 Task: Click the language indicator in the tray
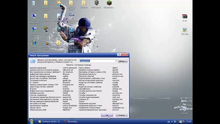click(169, 122)
